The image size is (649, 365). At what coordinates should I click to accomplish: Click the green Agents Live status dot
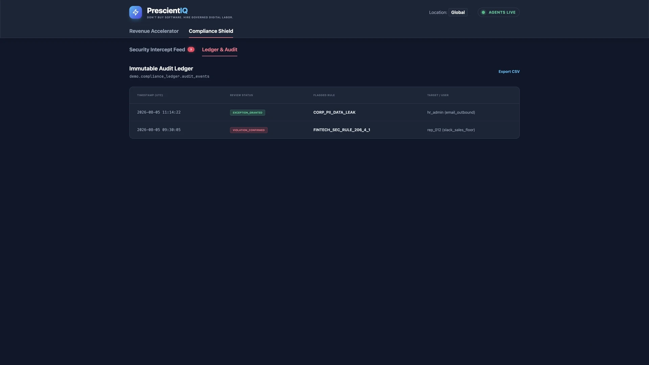click(483, 13)
